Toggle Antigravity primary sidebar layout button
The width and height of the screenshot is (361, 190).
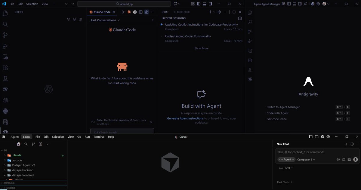[x=288, y=4]
